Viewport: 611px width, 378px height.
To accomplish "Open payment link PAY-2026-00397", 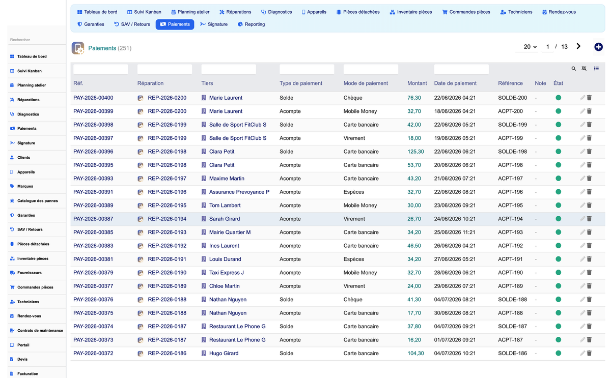I will click(x=93, y=138).
